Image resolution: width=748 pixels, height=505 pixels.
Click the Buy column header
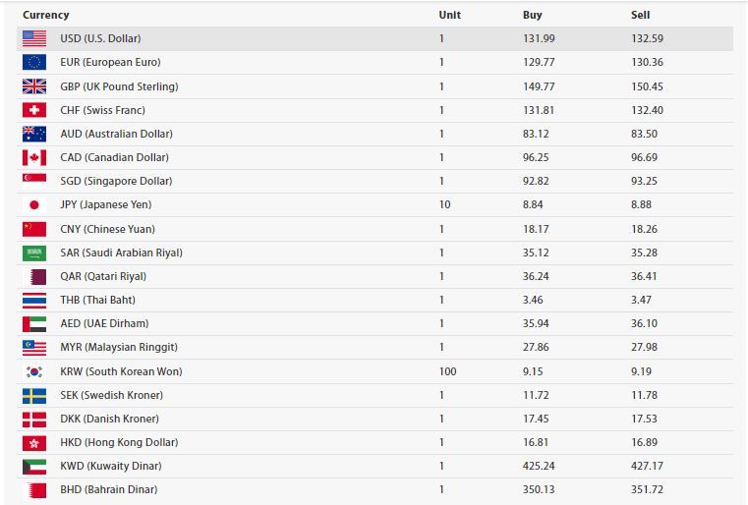click(x=533, y=15)
